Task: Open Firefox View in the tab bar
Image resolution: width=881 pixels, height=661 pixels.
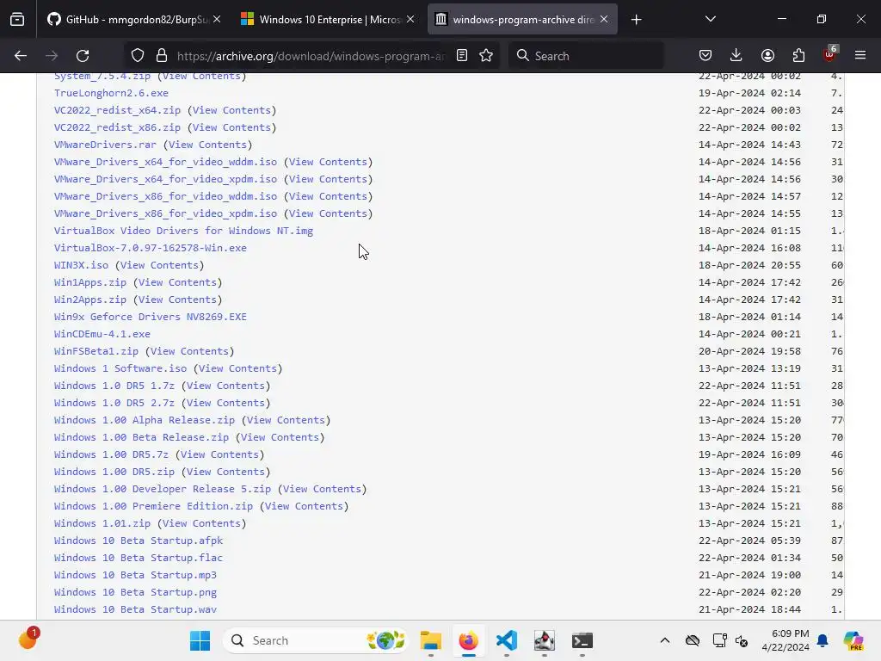Action: pos(17,20)
